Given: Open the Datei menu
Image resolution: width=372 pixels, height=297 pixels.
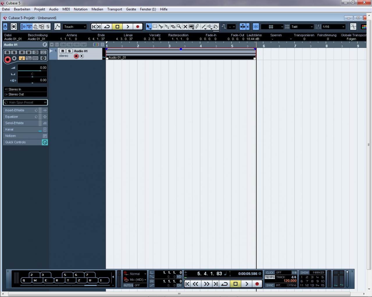Looking at the screenshot, I should [6, 9].
